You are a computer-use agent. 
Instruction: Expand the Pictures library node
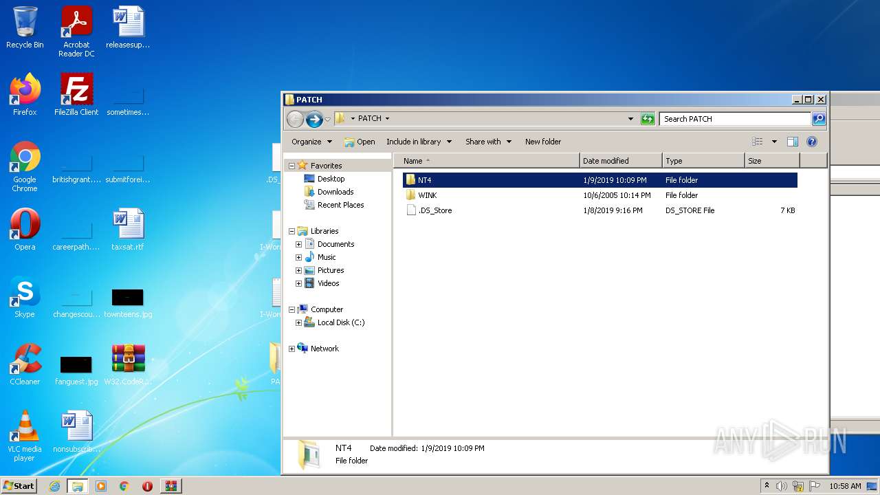coord(298,270)
